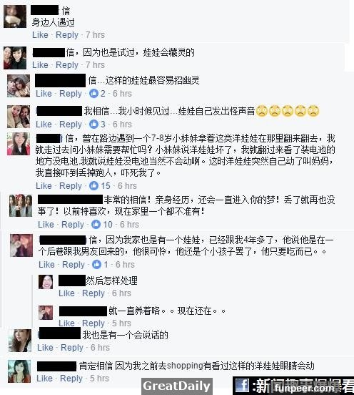The image size is (354, 395).
Task: Click the like icon showing 3 reactions
Action: point(93,124)
